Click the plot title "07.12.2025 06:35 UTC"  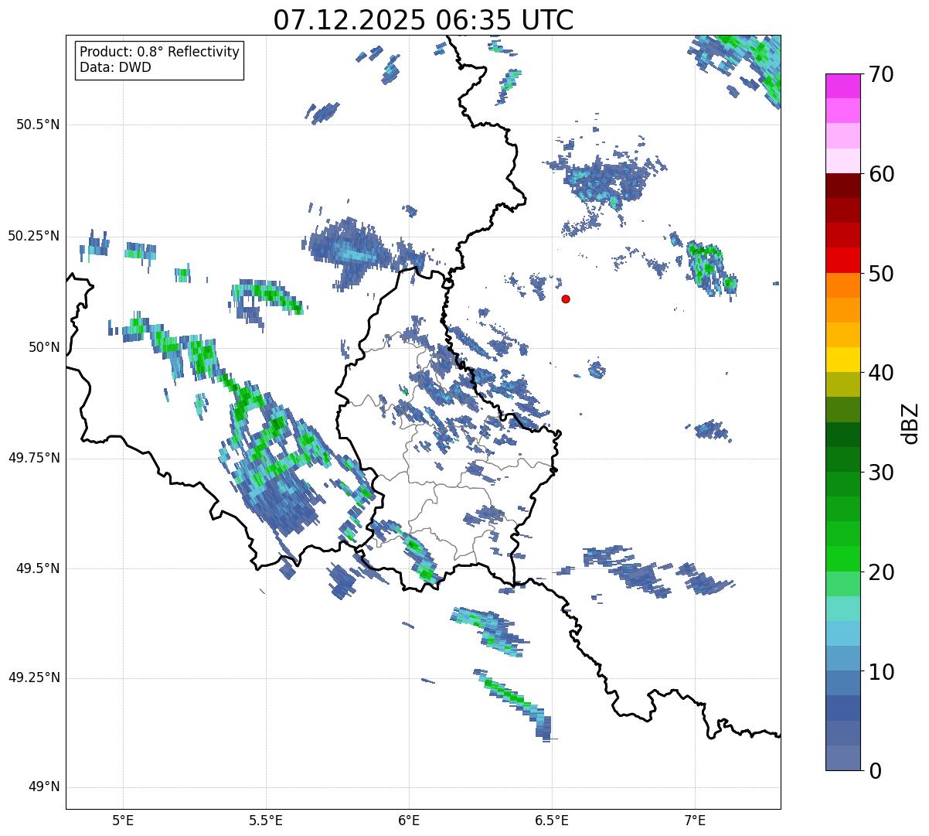point(424,20)
